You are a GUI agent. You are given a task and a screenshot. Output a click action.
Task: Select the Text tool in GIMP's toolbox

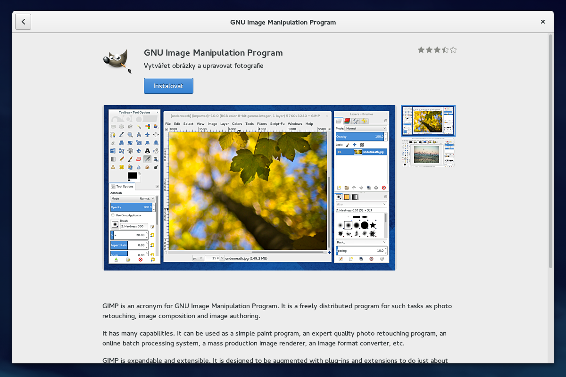coord(147,150)
